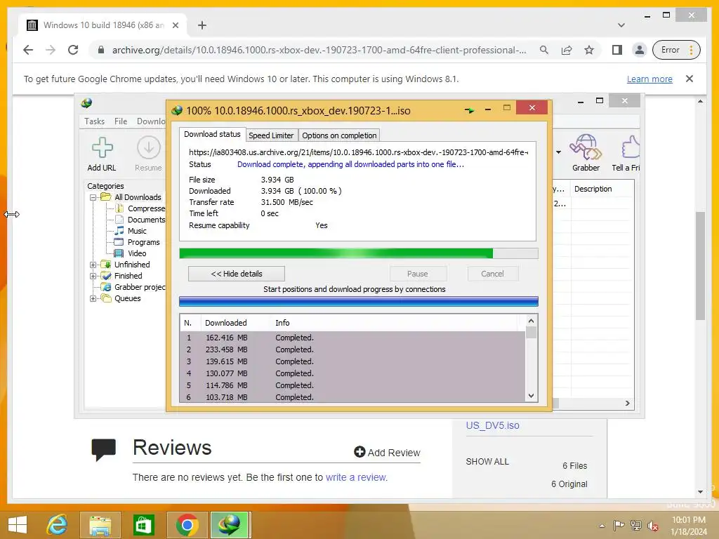
Task: Click the zoom magnifier icon in address bar
Action: point(544,50)
